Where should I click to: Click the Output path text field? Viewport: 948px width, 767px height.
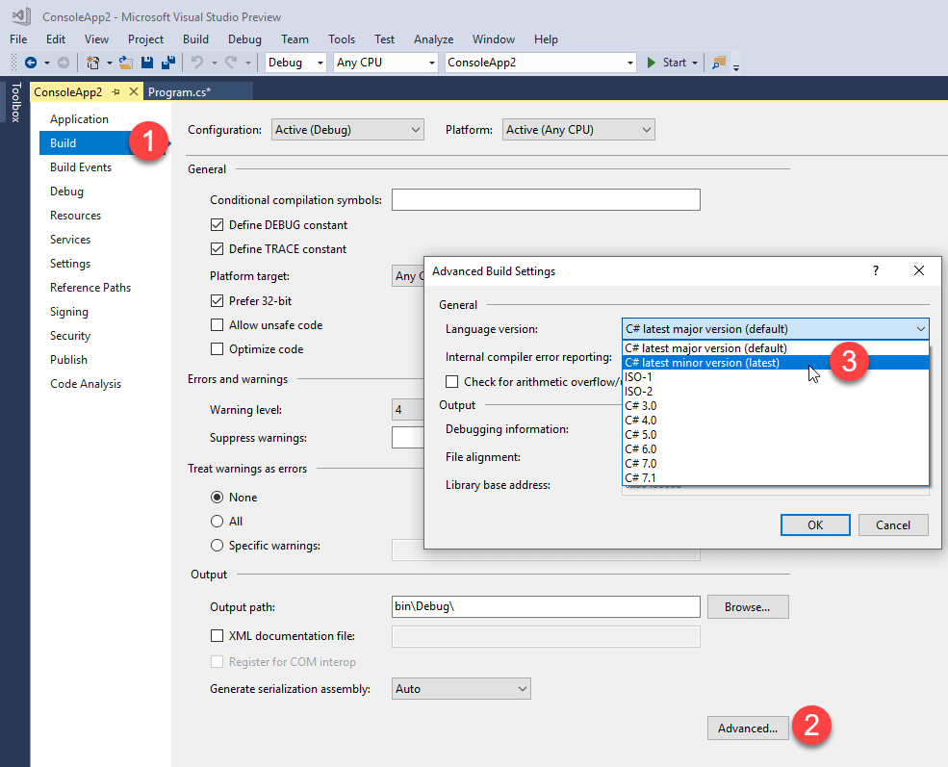point(546,607)
